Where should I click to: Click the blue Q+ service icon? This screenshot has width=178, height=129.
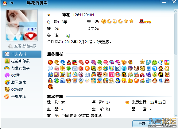tap(161, 62)
